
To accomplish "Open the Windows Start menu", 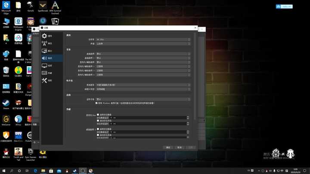I will coord(4,171).
